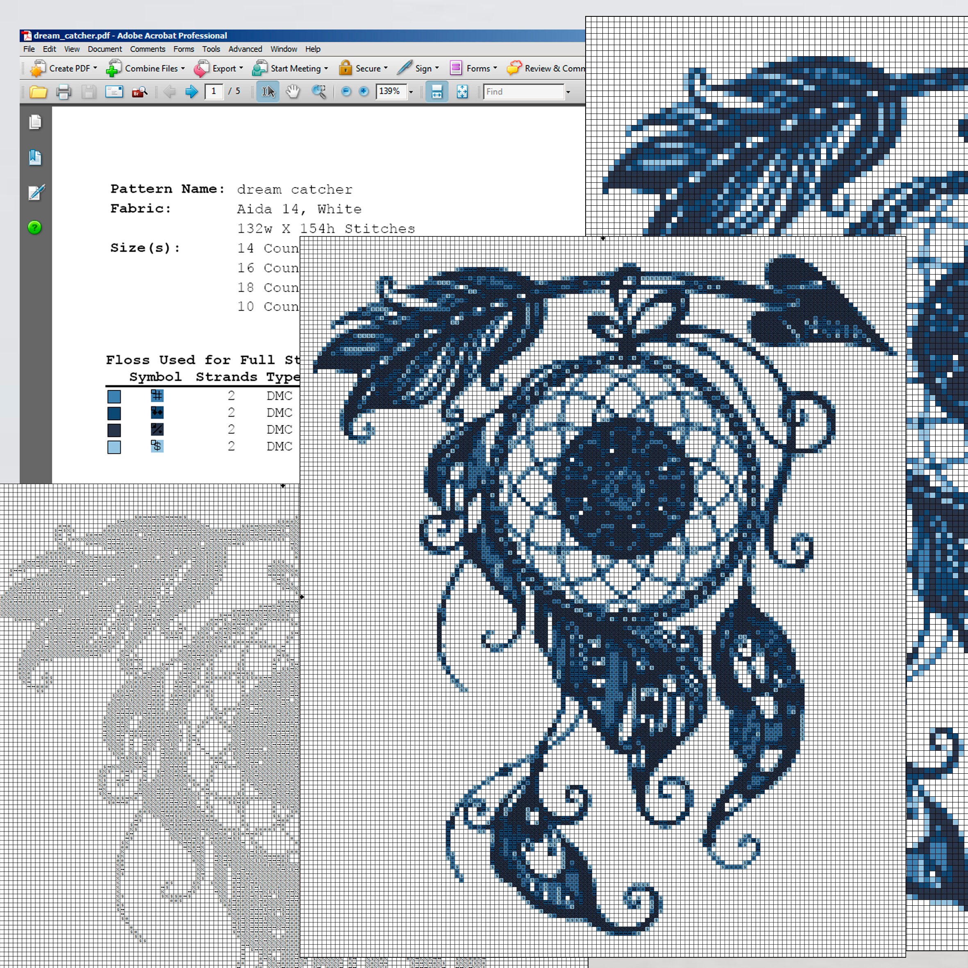Viewport: 968px width, 968px height.
Task: Click the hash symbol floss key
Action: click(157, 396)
